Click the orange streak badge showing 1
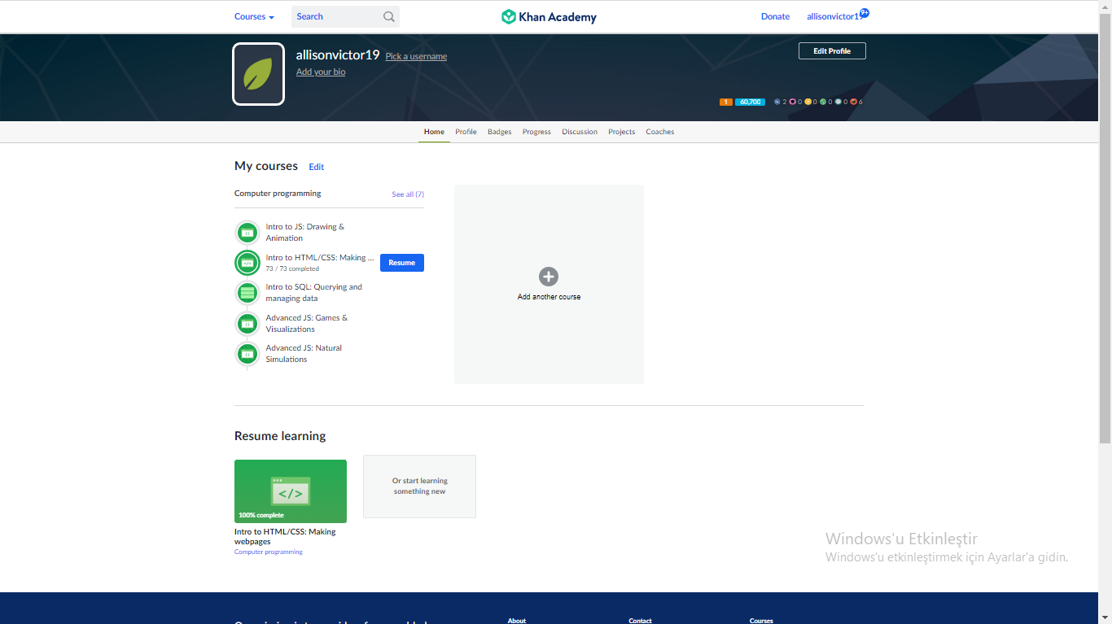This screenshot has height=624, width=1112. point(726,102)
